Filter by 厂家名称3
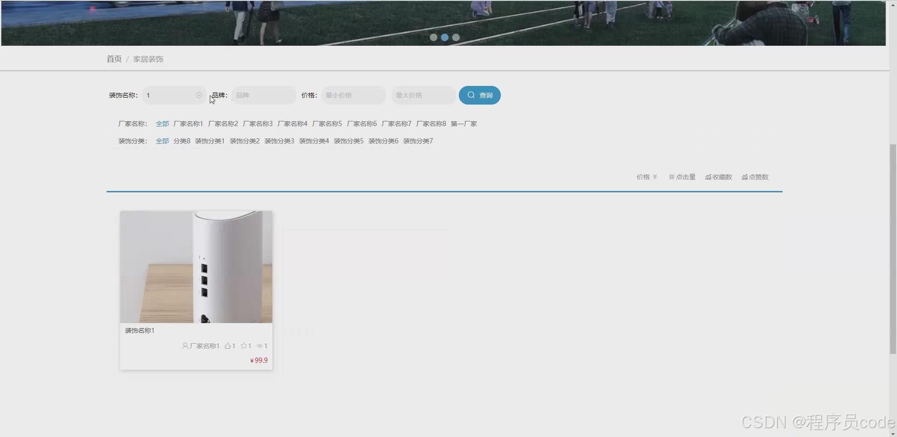 [x=257, y=124]
